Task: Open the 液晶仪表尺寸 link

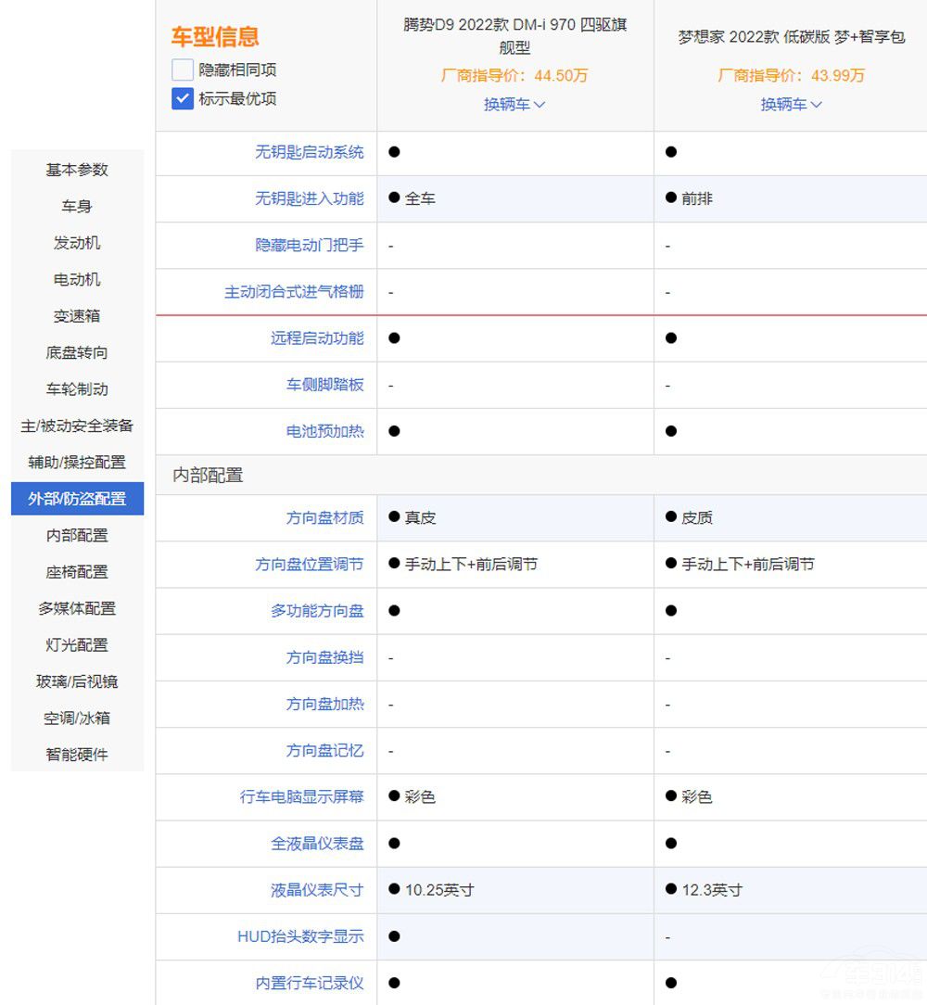Action: pos(317,890)
